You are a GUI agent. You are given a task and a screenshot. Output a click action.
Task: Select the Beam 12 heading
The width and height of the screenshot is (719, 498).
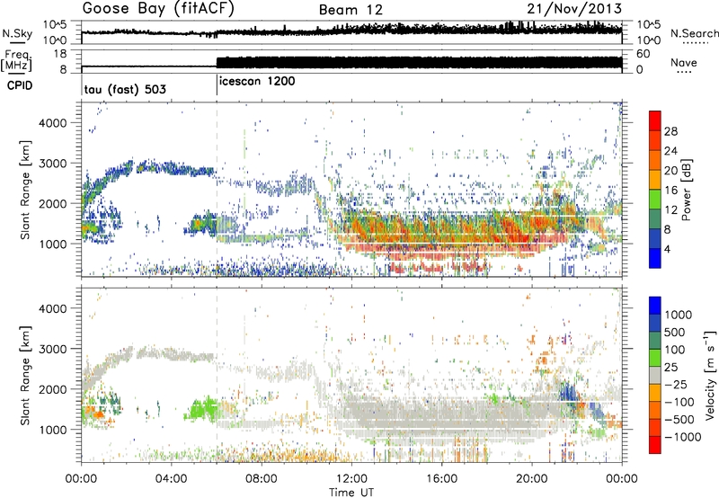[x=351, y=10]
